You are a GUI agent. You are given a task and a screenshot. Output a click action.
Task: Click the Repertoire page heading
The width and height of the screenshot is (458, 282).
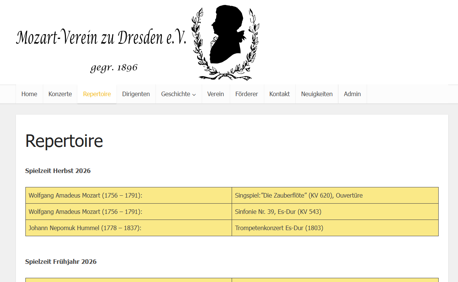64,141
